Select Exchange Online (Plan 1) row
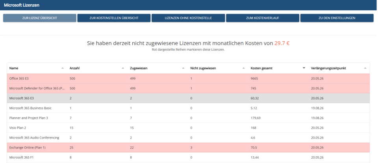The image size is (378, 163). click(27, 147)
